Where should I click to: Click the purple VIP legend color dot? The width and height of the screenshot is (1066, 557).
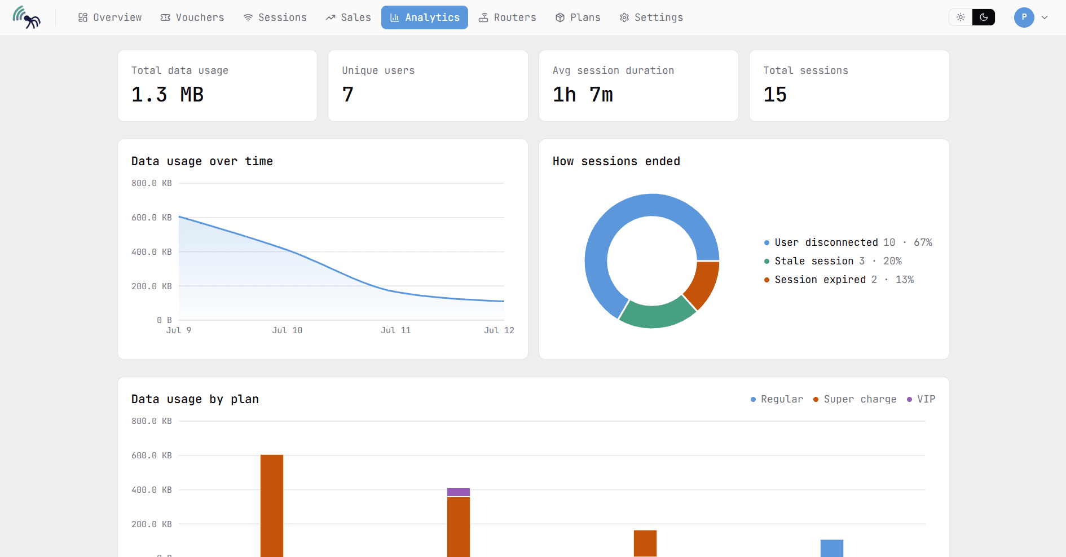pyautogui.click(x=909, y=400)
